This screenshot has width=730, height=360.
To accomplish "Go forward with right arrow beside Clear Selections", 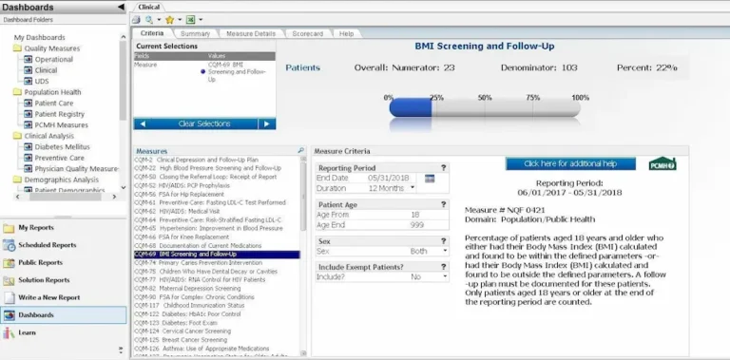I will coord(267,123).
